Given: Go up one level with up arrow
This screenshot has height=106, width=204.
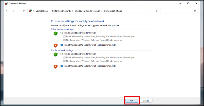Looking at the screenshot, I should (x=24, y=11).
